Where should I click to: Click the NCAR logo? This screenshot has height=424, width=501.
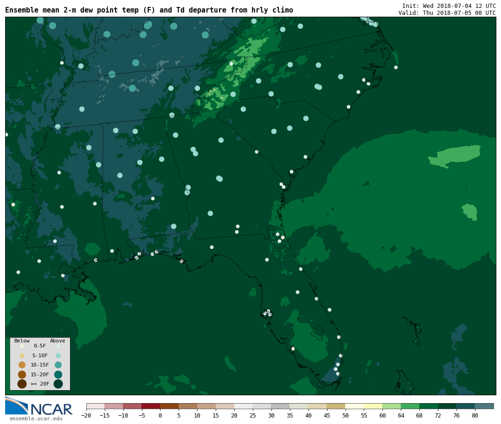click(x=39, y=406)
